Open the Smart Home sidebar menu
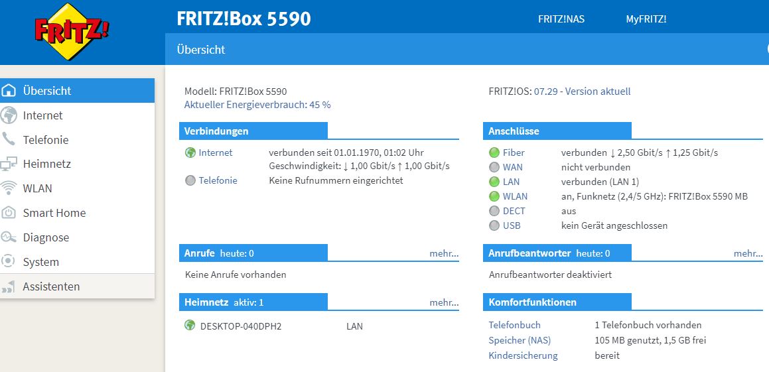The width and height of the screenshot is (769, 372). (x=77, y=214)
